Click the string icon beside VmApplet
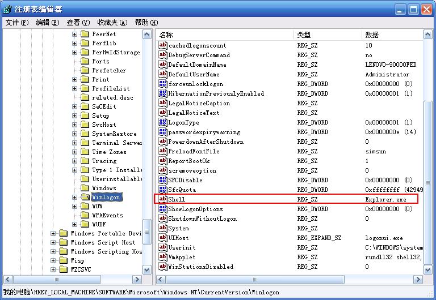 (163, 257)
